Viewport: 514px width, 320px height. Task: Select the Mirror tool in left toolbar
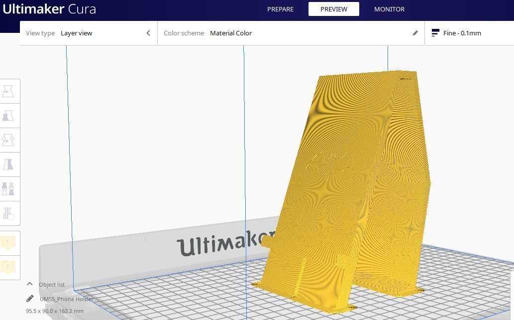[x=8, y=164]
